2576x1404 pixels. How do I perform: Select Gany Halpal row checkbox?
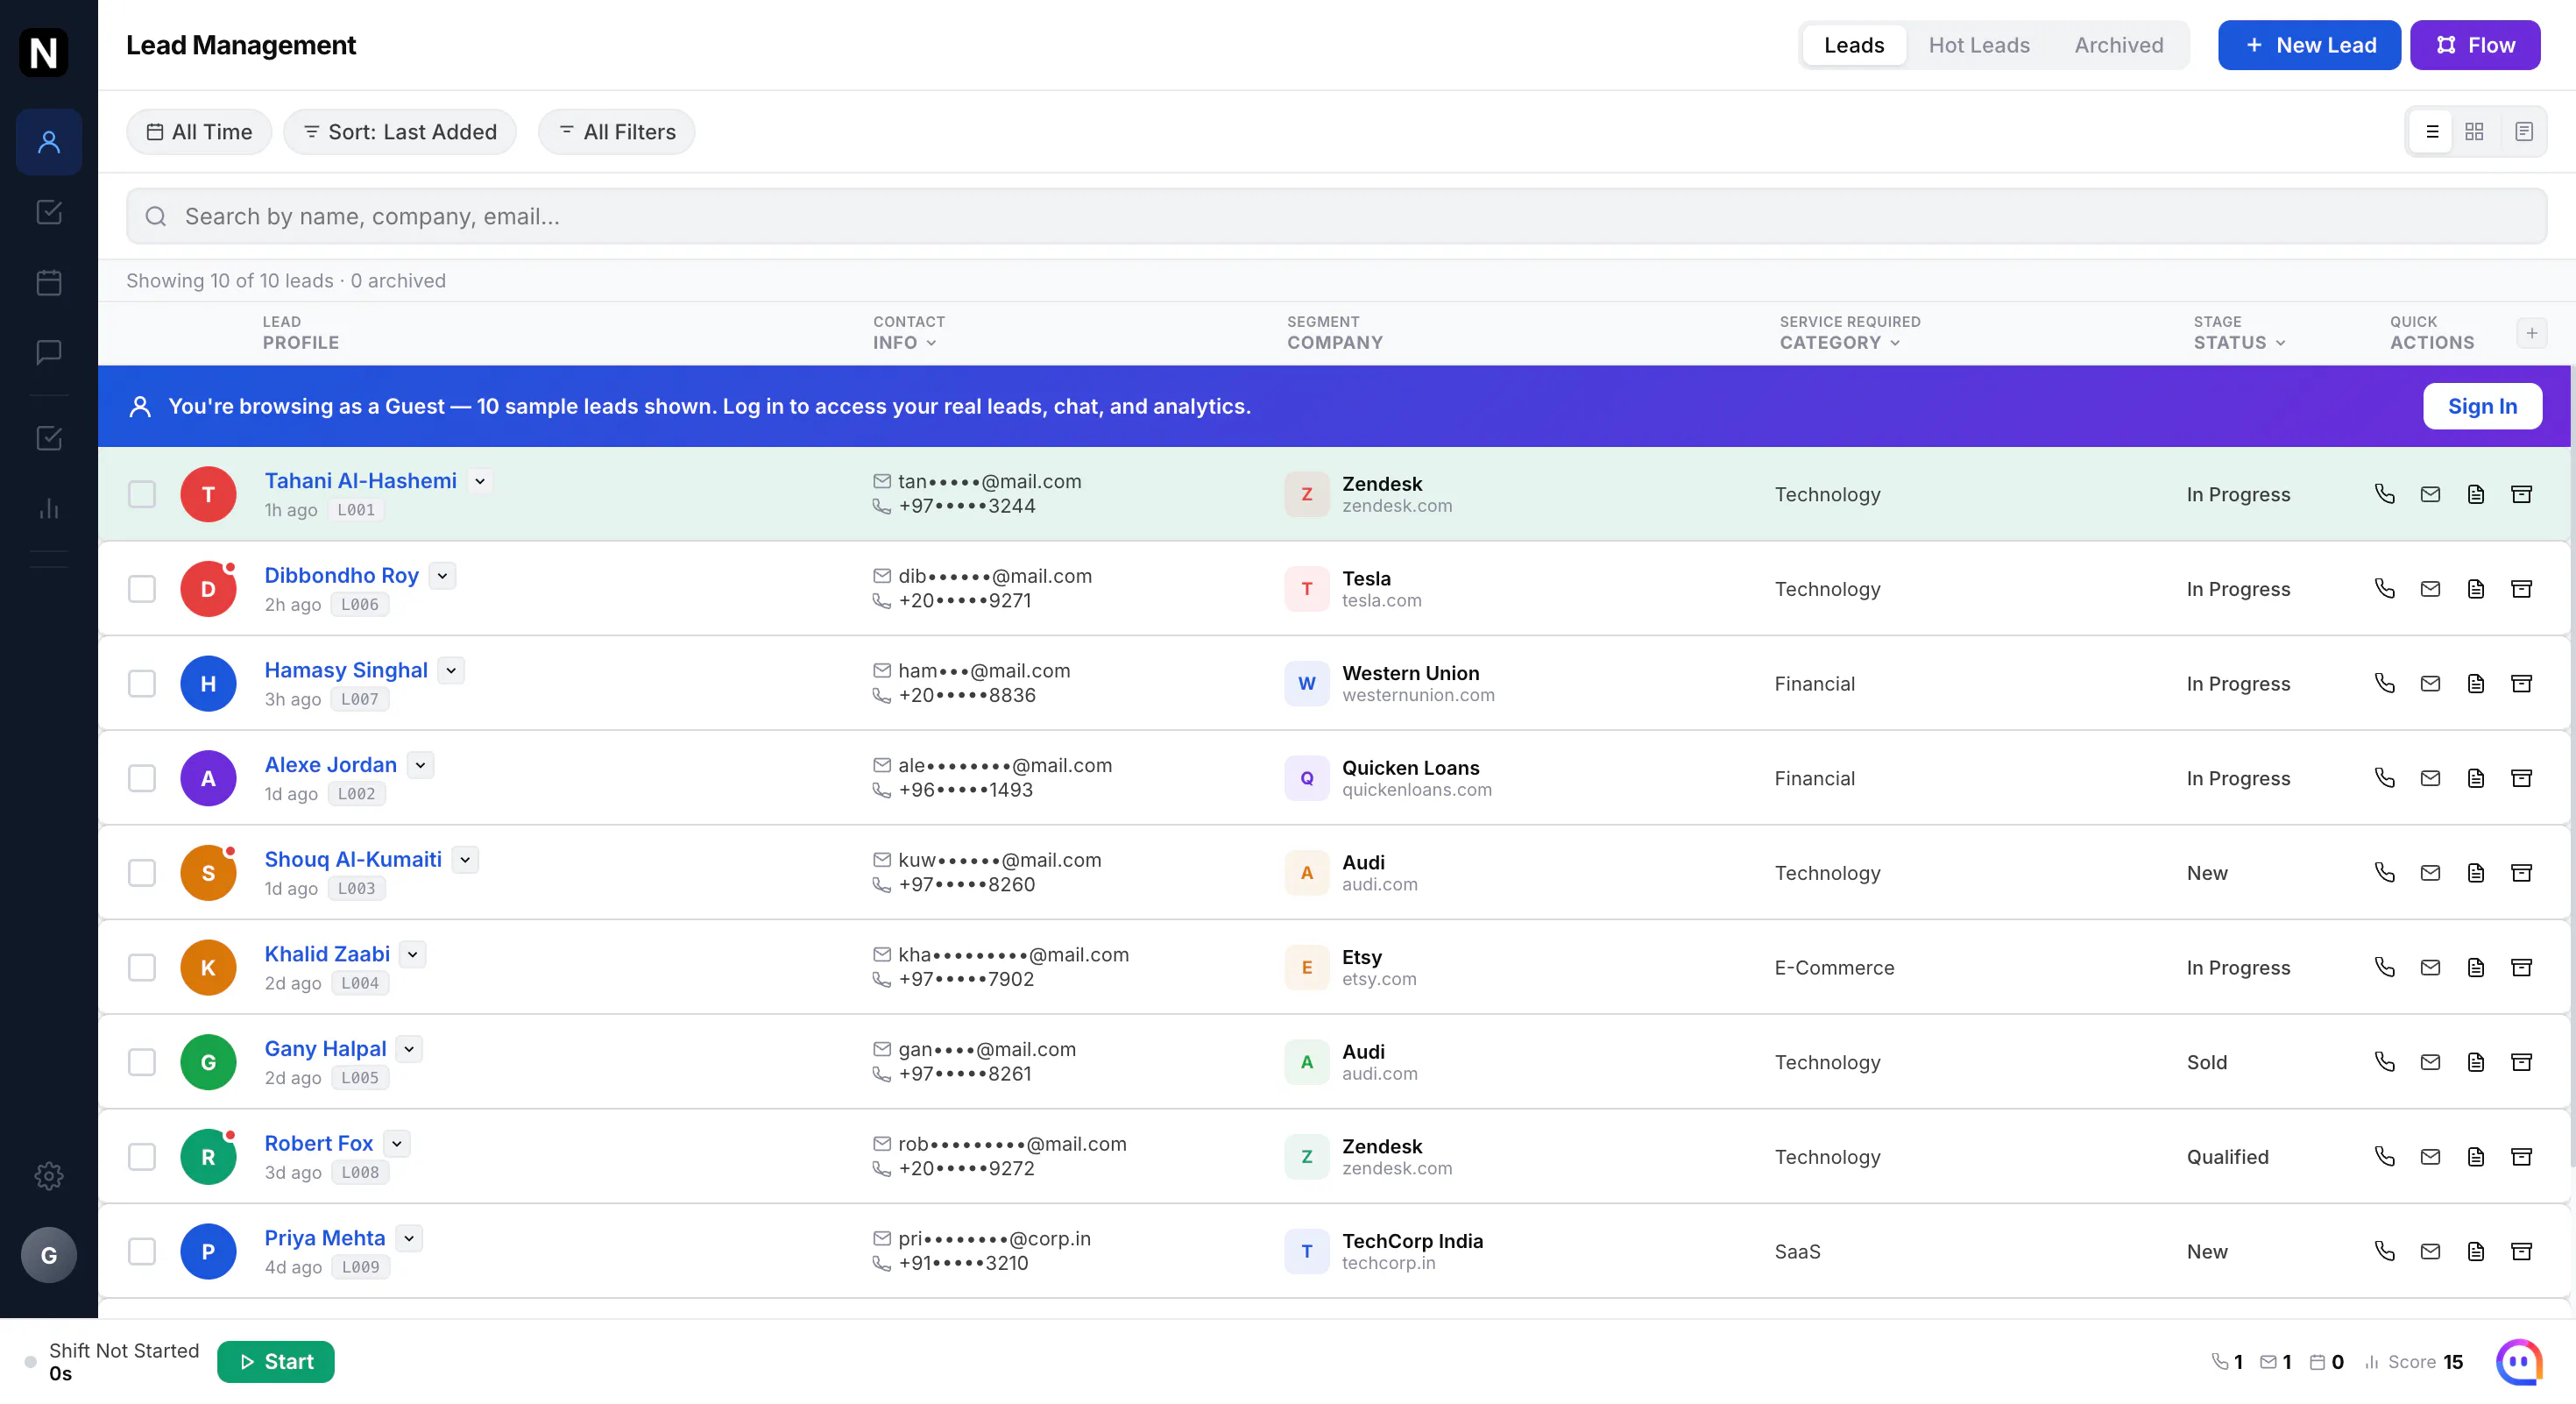click(142, 1062)
